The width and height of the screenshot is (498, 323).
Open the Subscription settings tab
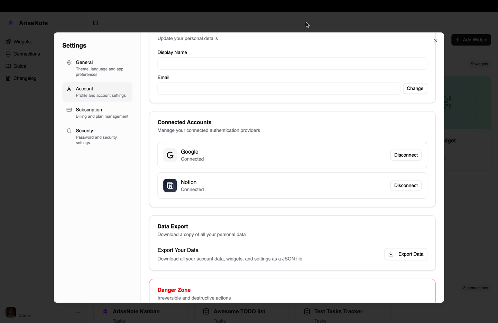coord(98,113)
